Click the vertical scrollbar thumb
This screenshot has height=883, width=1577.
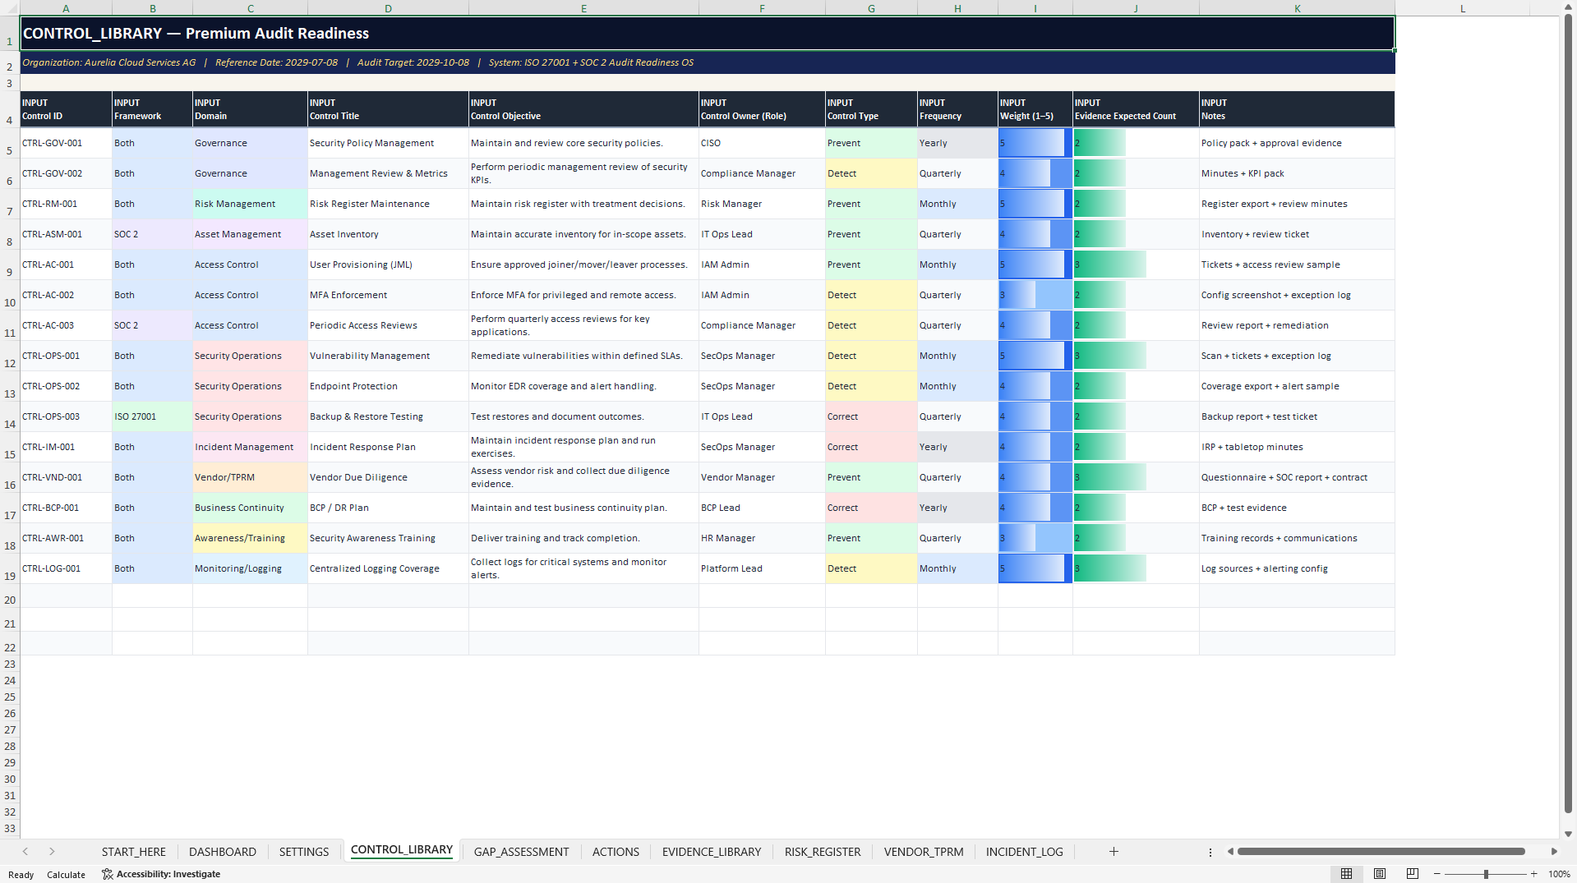(x=1569, y=415)
